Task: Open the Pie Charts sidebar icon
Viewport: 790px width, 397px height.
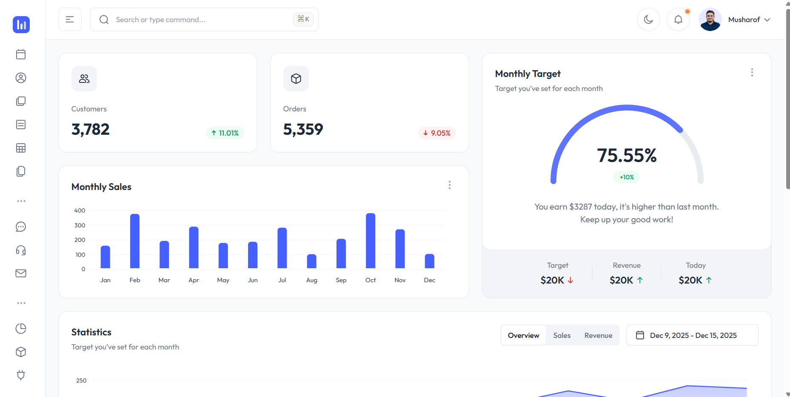Action: tap(21, 329)
